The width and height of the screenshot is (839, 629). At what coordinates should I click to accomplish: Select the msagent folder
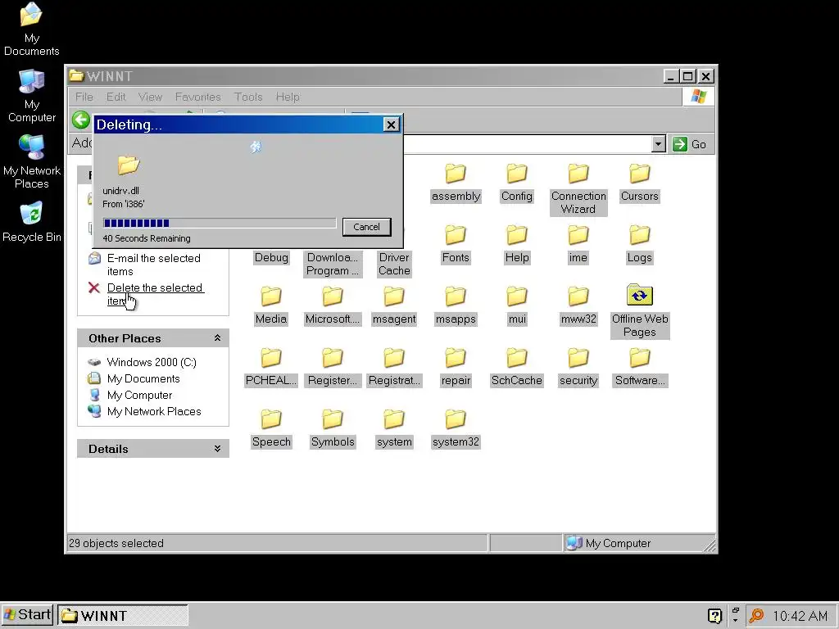394,306
